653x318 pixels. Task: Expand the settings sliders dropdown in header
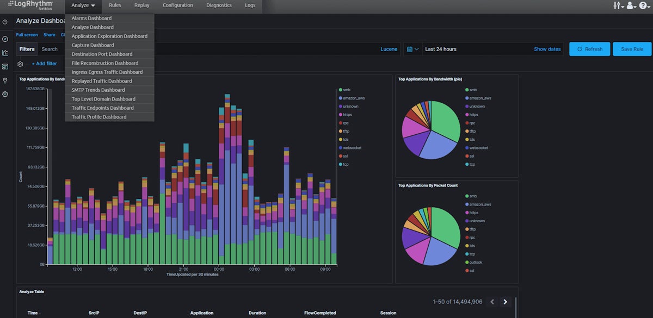pos(618,5)
